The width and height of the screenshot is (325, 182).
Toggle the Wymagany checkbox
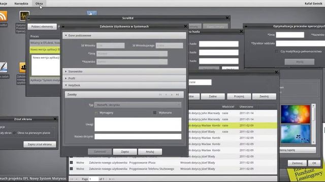click(96, 113)
